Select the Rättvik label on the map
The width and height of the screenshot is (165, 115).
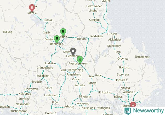pyautogui.click(x=48, y=20)
